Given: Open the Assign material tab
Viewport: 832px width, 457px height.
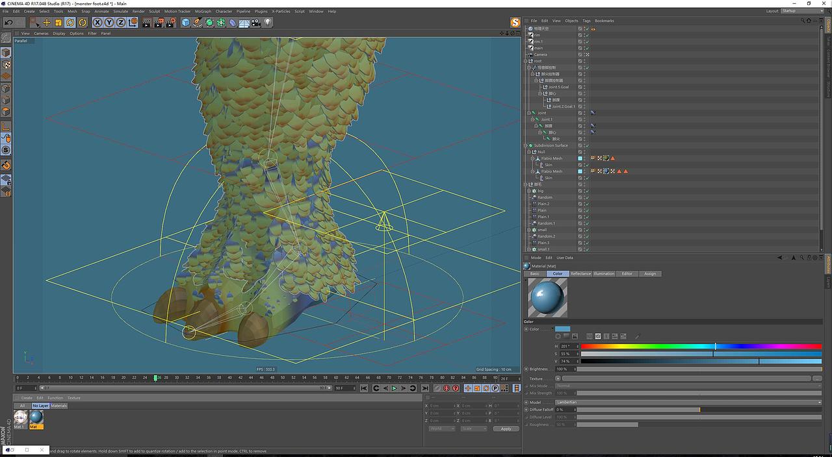Looking at the screenshot, I should pyautogui.click(x=650, y=273).
